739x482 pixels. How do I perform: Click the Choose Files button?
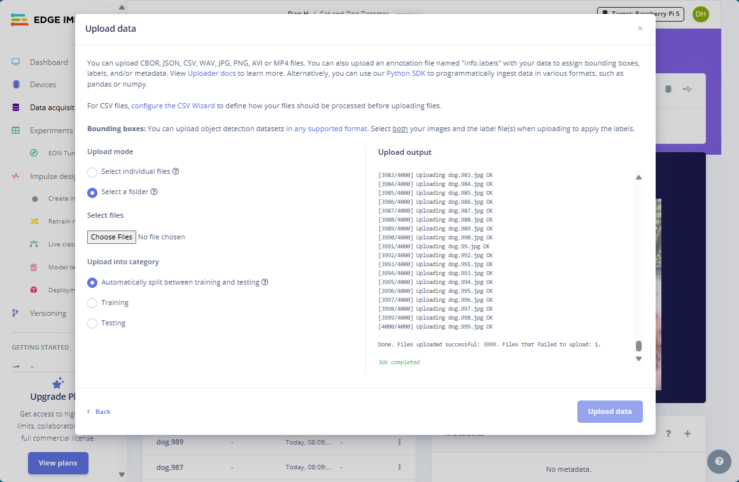point(111,237)
